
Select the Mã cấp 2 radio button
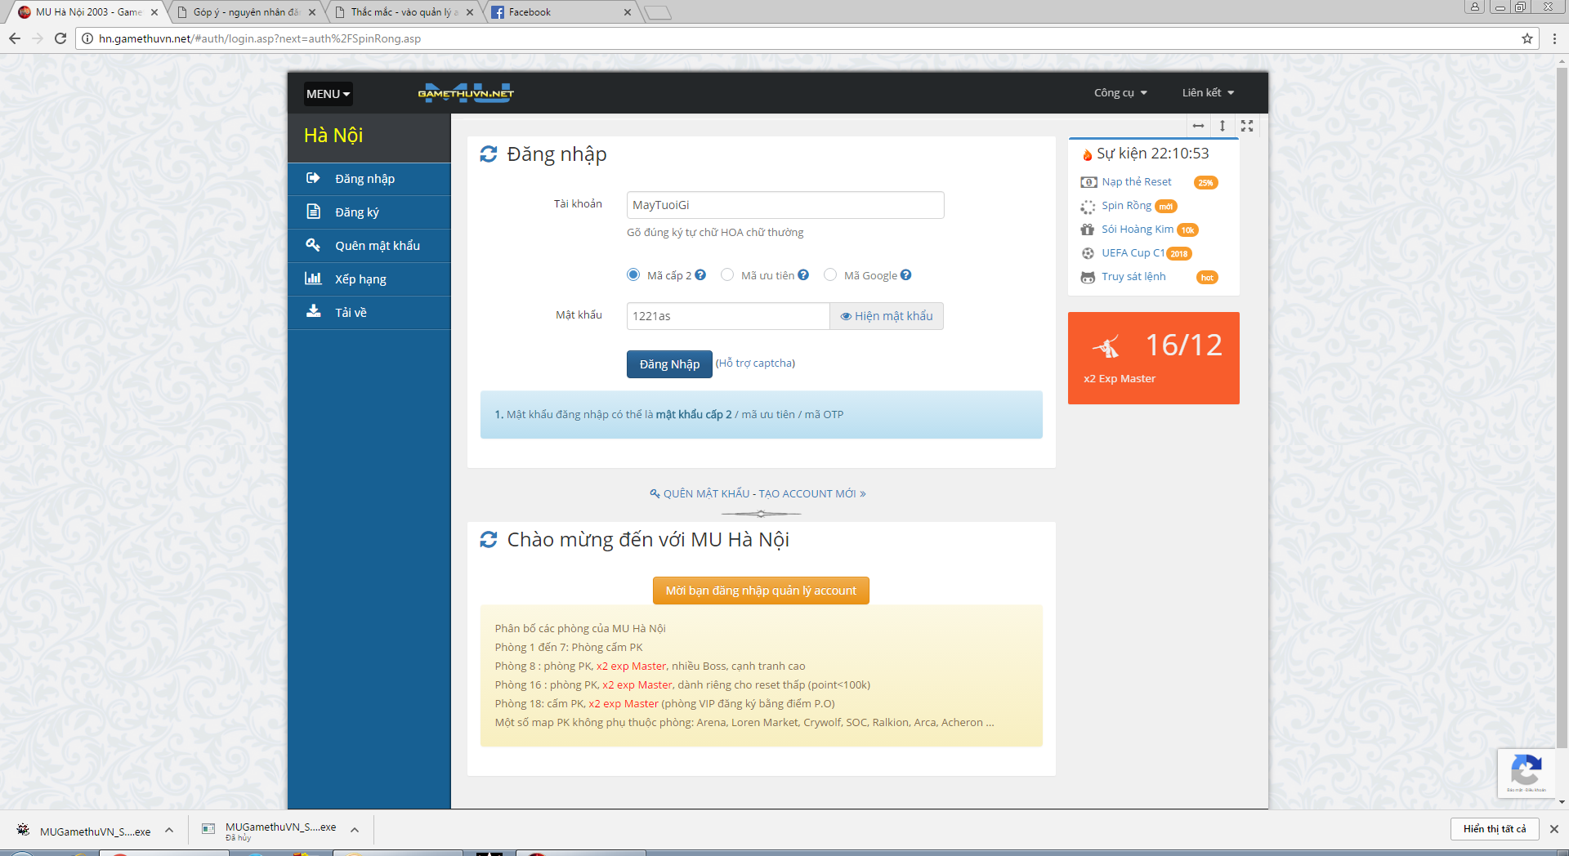(x=633, y=275)
